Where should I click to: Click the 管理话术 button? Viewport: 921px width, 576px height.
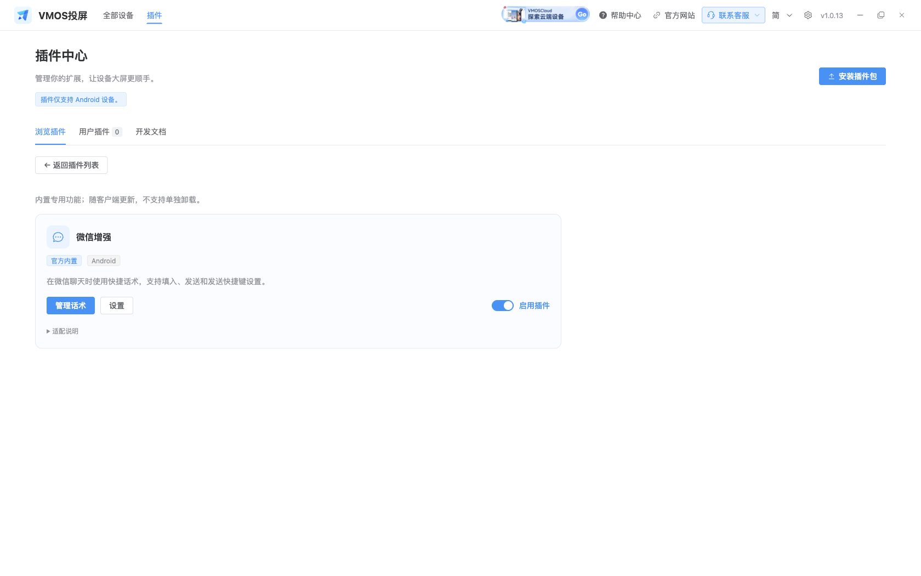71,306
